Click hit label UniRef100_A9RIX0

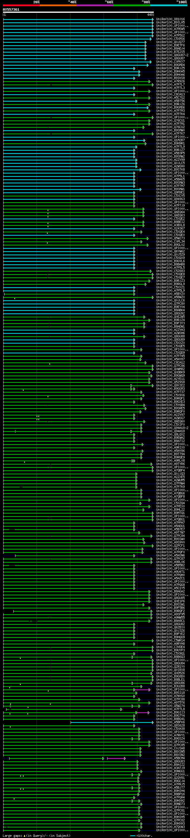pyautogui.click(x=170, y=447)
